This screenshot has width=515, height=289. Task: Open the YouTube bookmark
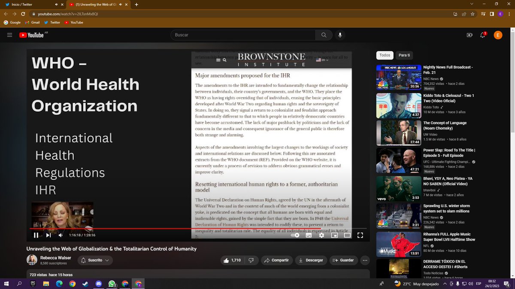pos(73,22)
